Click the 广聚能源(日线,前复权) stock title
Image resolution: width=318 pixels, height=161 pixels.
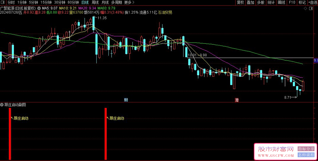18,9
